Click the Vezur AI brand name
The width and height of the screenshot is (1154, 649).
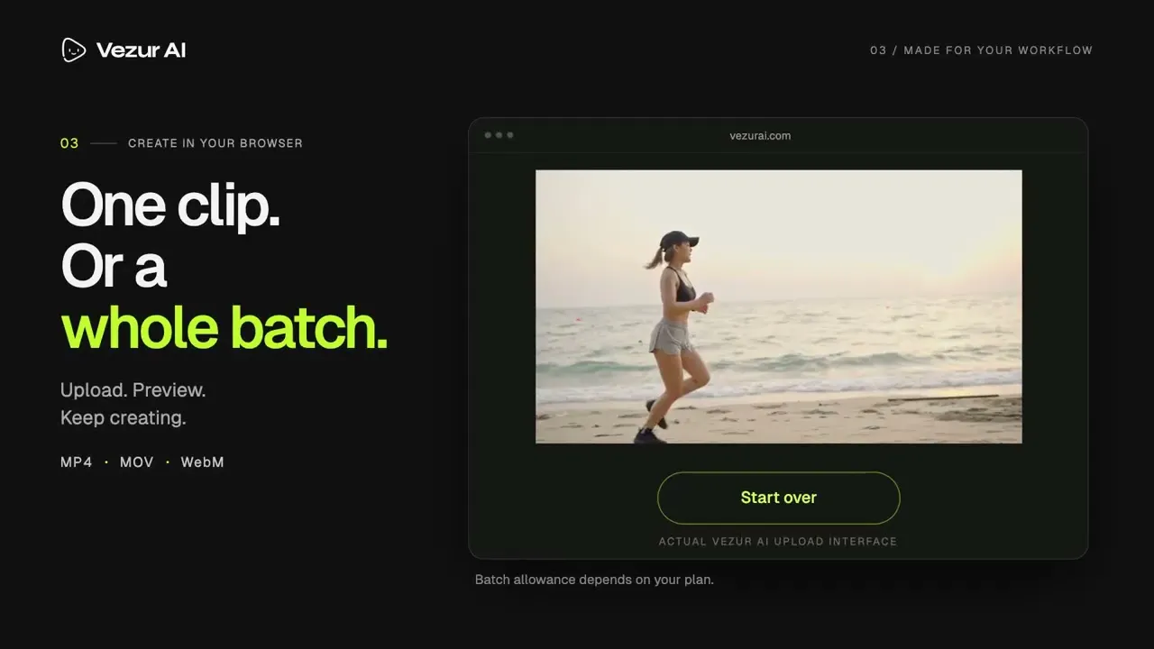pyautogui.click(x=141, y=50)
